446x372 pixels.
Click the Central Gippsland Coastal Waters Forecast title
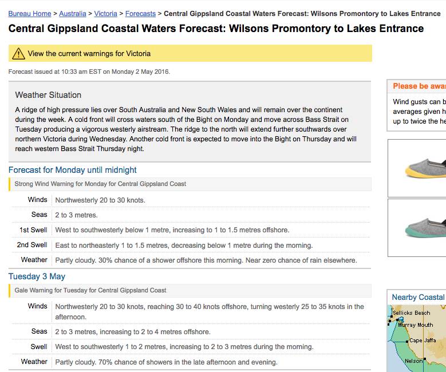216,29
